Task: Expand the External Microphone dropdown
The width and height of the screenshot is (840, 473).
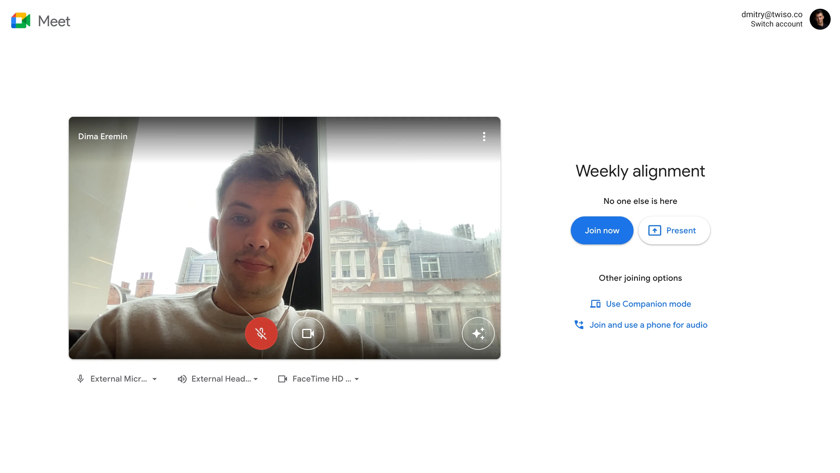Action: [x=155, y=379]
